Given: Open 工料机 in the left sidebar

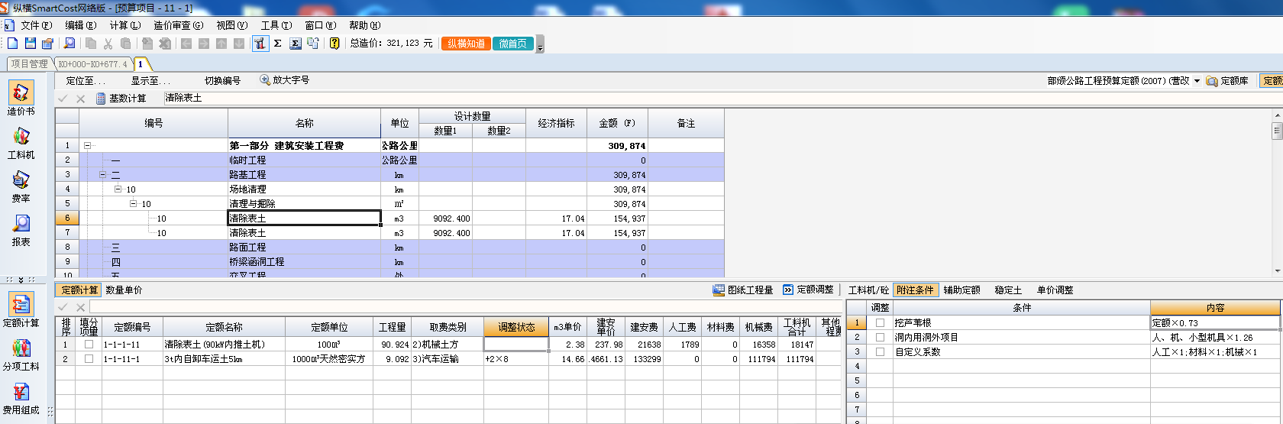Looking at the screenshot, I should [21, 143].
